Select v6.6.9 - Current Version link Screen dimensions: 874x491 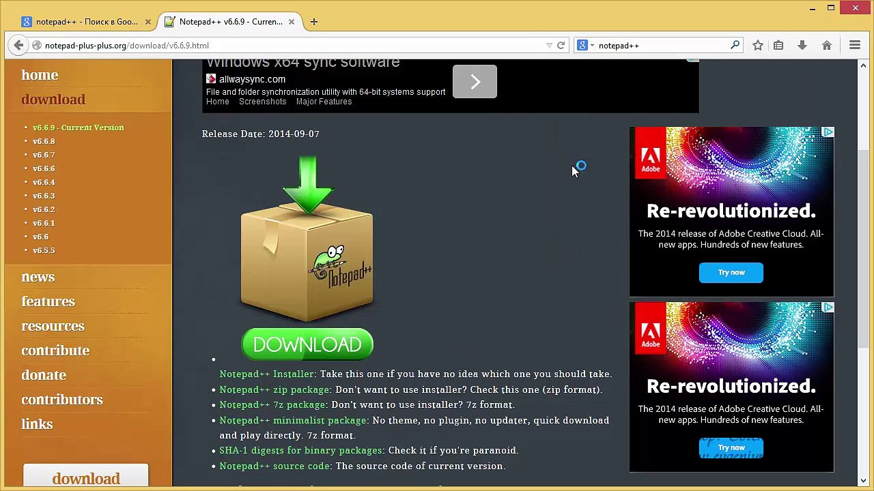(x=79, y=128)
